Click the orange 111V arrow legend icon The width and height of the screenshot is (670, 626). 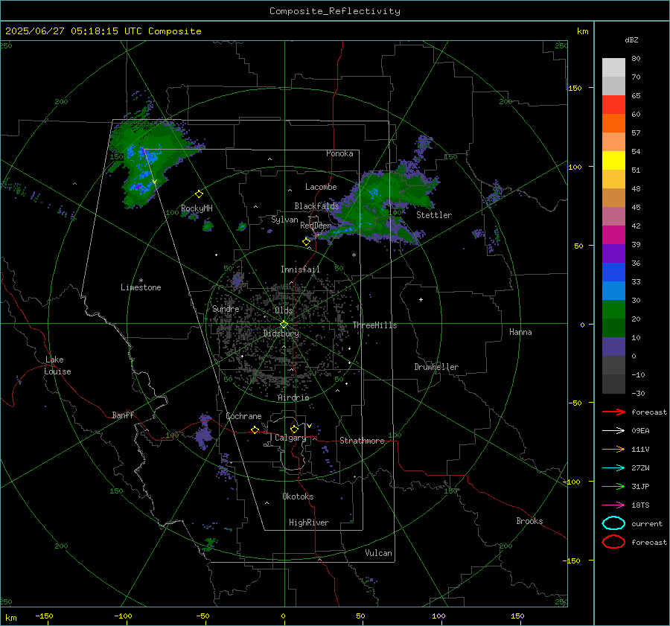(613, 449)
